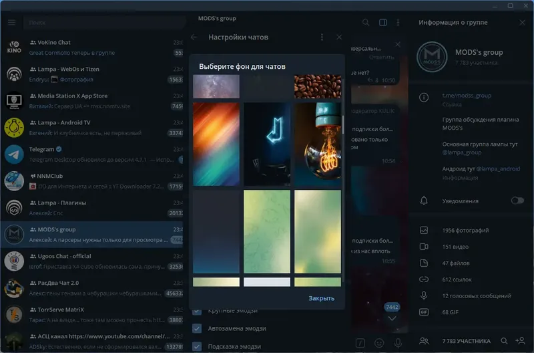
Task: Choose the yellow-green background swatch
Action: tap(318, 281)
